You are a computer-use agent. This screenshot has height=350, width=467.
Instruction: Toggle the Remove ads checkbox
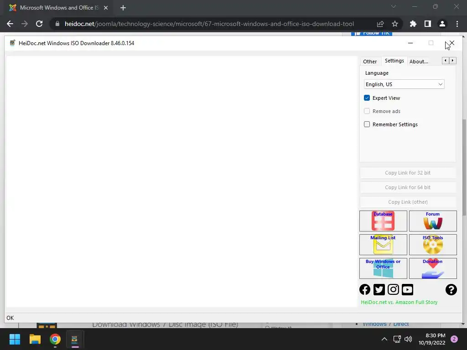pos(367,111)
